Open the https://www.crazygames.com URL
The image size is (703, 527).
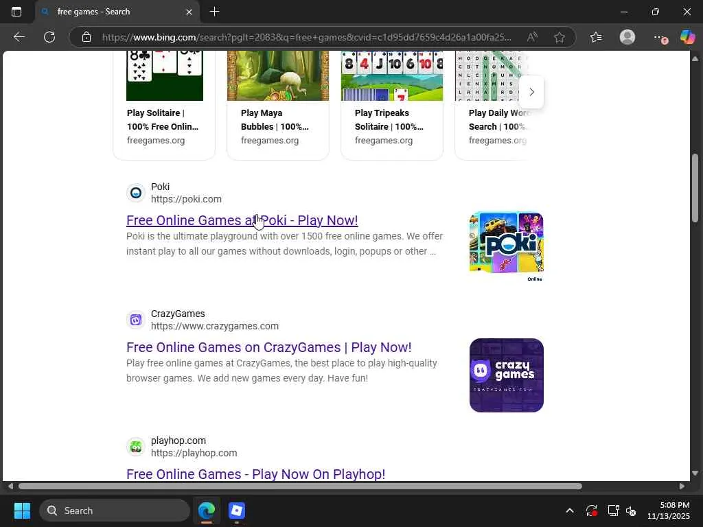(215, 326)
